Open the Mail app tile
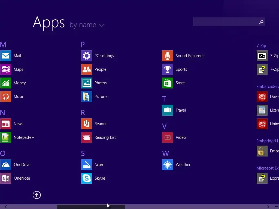This screenshot has width=279, height=209. tap(5, 56)
